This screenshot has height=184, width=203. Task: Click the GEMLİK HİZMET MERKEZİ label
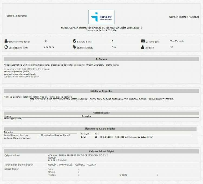[184, 17]
